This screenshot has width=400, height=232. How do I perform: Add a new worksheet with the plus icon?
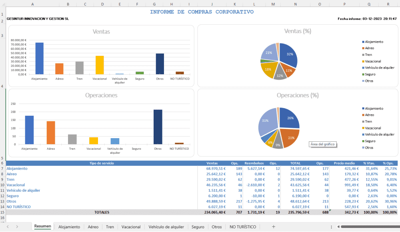(x=273, y=226)
